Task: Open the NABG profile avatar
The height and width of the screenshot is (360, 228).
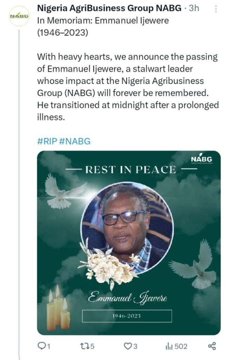Action: (x=19, y=16)
